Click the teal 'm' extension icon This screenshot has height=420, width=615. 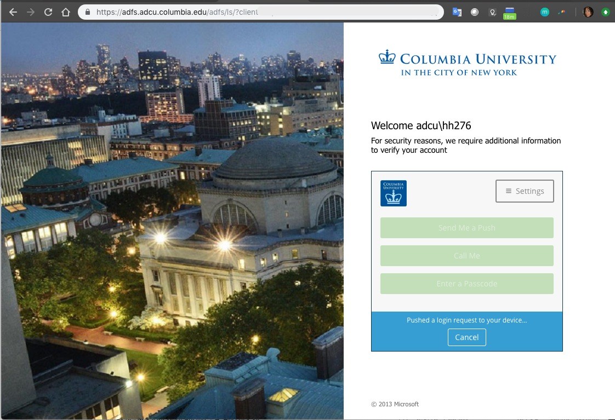pyautogui.click(x=544, y=12)
